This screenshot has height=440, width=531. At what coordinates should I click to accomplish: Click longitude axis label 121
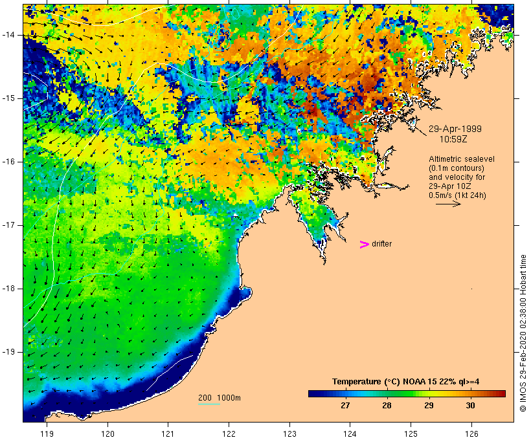click(x=168, y=434)
